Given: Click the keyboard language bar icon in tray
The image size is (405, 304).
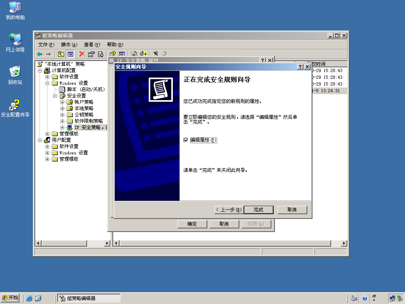Looking at the screenshot, I should pos(354,298).
